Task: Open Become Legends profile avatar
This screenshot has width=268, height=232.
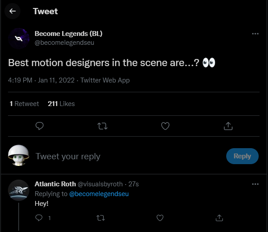Action: tap(19, 38)
